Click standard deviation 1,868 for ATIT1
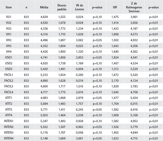The width and height of the screenshot is (163, 141). tap(62, 98)
